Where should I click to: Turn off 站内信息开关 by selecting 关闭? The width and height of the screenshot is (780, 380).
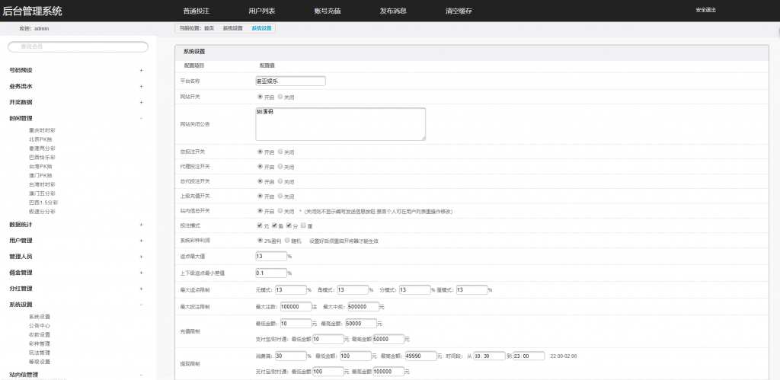[281, 211]
